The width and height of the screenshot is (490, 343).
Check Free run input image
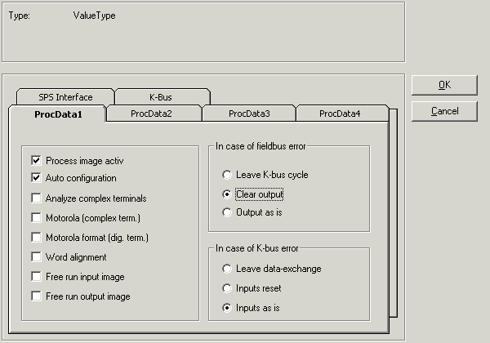[x=36, y=277]
